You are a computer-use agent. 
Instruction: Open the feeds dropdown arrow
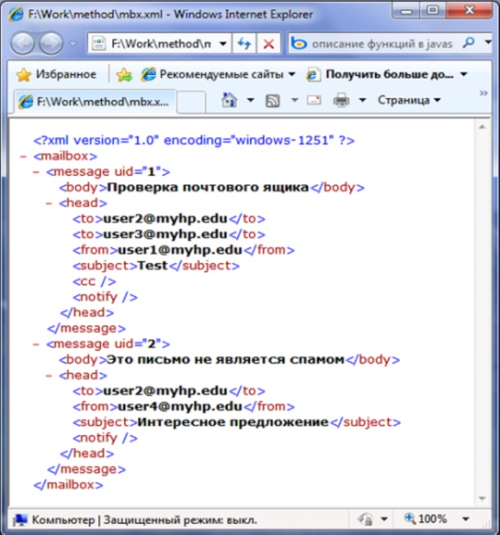pyautogui.click(x=295, y=100)
